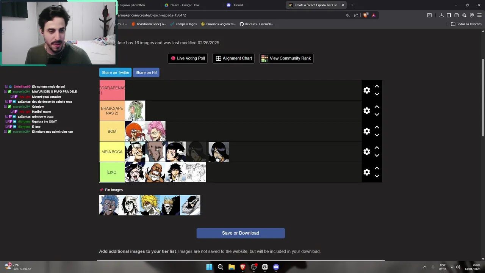The image size is (485, 273).
Task: Toggle the browser sidebar panel
Action: [449, 15]
